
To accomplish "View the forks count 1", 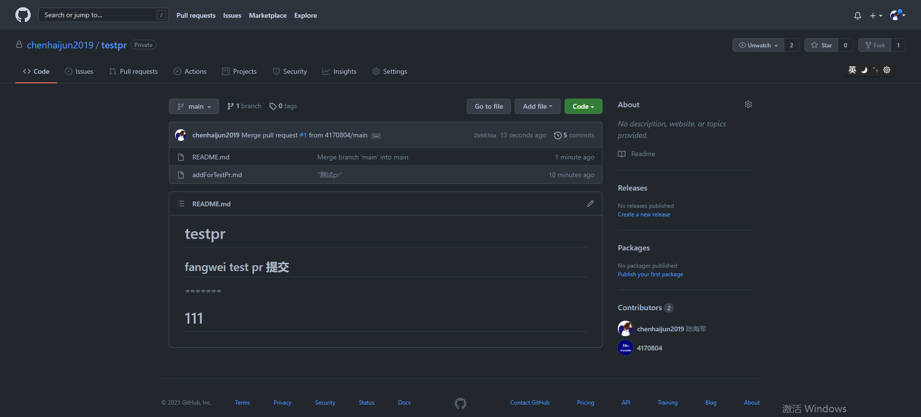I will point(898,45).
